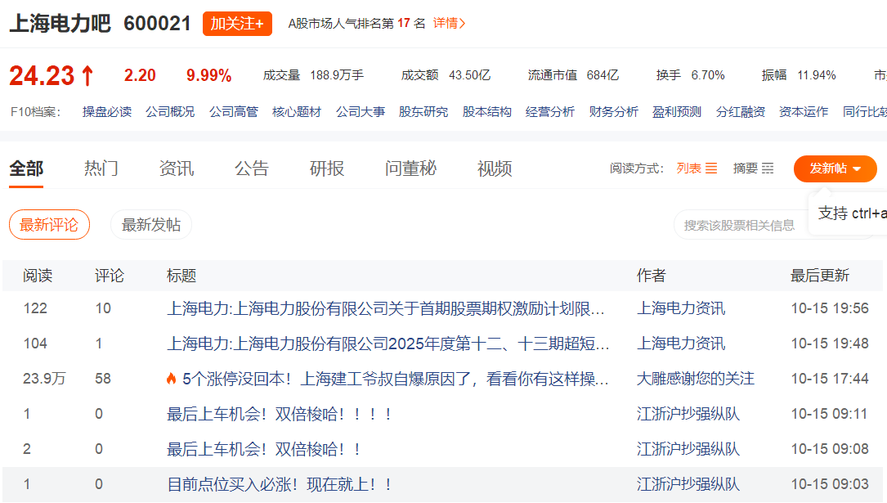Viewport: 887px width, 503px height.
Task: Open author 江浙沪抄强纵队 on the 09:08 post
Action: tap(688, 449)
